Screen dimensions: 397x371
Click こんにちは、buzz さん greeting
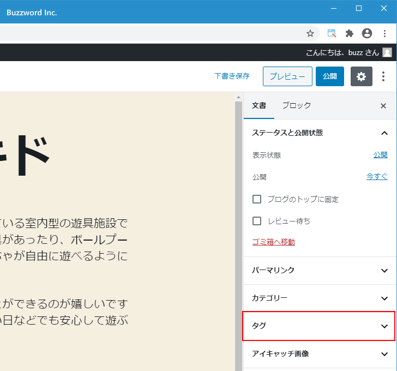(342, 52)
